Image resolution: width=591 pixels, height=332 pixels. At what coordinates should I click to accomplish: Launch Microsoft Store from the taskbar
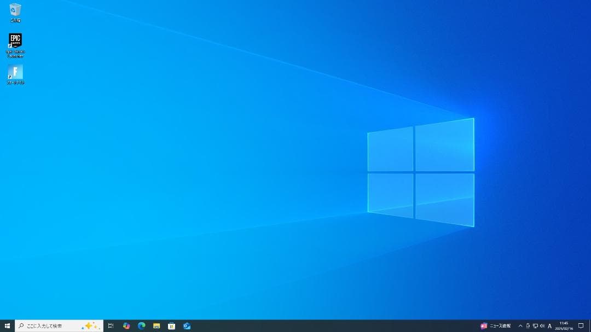point(171,326)
